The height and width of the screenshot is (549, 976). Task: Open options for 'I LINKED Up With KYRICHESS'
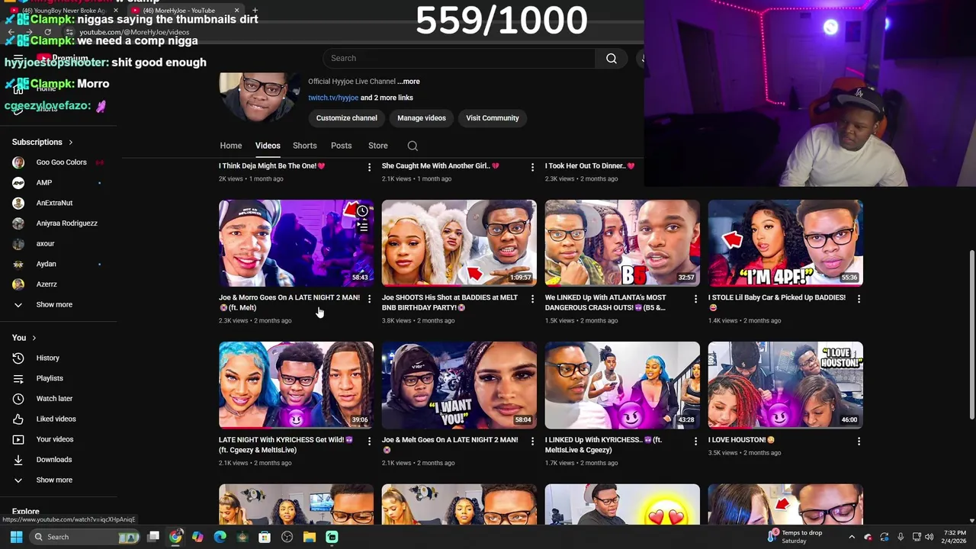(x=695, y=441)
